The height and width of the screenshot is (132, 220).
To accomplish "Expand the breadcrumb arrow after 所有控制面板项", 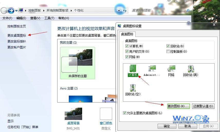I will (x=71, y=11).
